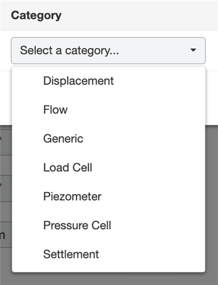Click the dimmed button ending in 'n'
Image resolution: width=218 pixels, height=285 pixels.
(5, 234)
